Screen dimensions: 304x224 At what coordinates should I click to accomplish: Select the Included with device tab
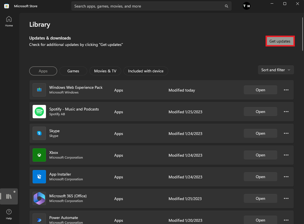pos(146,71)
